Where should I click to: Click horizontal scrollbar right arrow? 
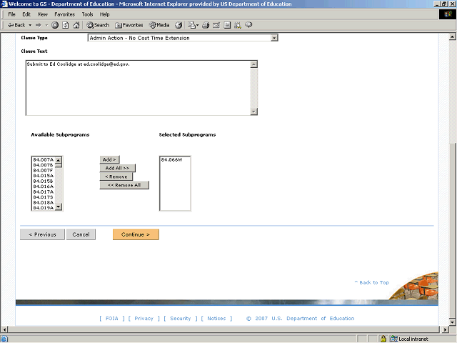tap(445, 329)
